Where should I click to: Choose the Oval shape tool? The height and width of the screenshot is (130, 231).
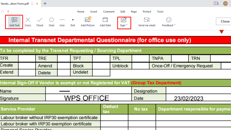pyautogui.click(x=51, y=22)
